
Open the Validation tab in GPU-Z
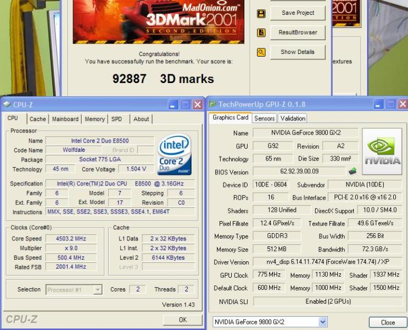coord(293,118)
